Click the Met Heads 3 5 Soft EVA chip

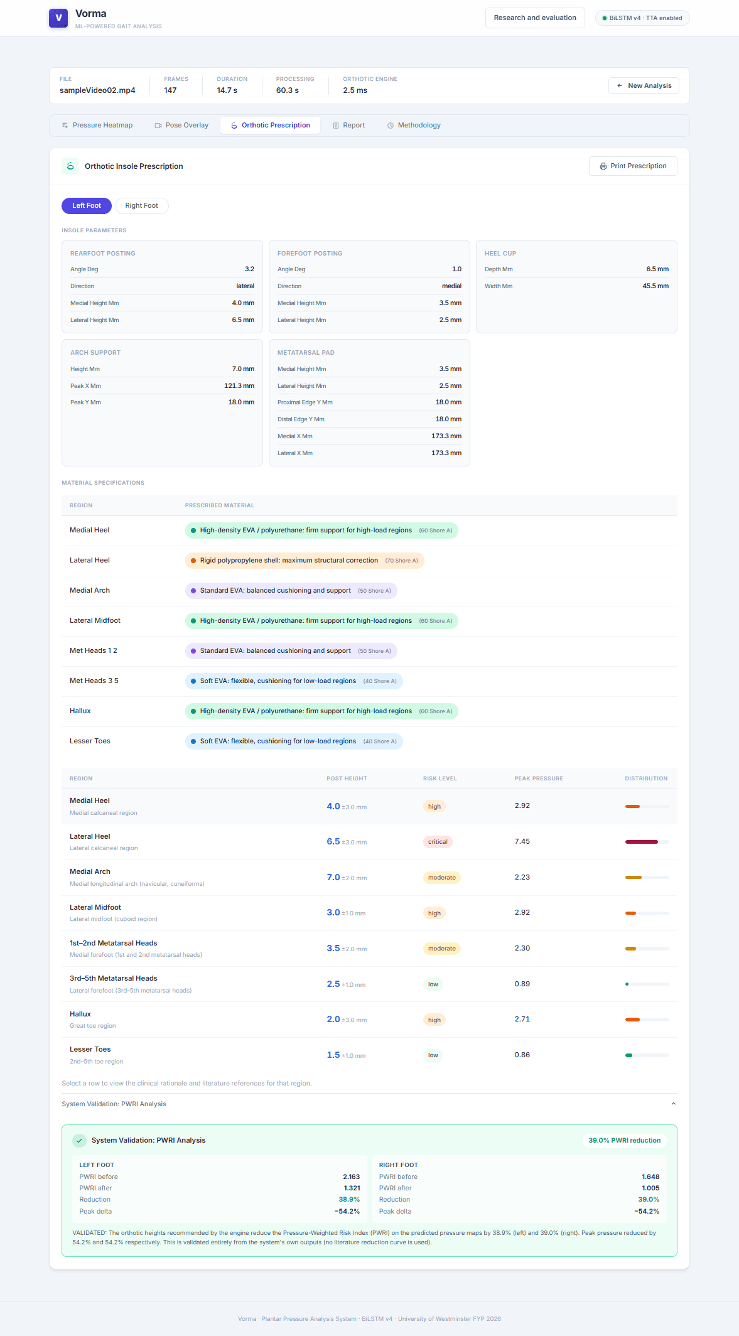(x=294, y=681)
